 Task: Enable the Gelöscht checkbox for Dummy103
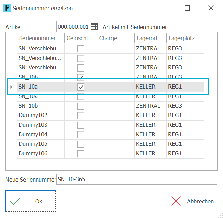point(81,125)
